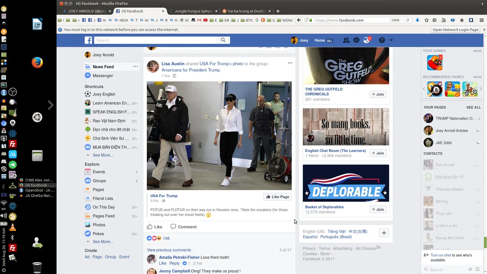Like the USA For Trump page
This screenshot has width=487, height=274.
[x=277, y=197]
